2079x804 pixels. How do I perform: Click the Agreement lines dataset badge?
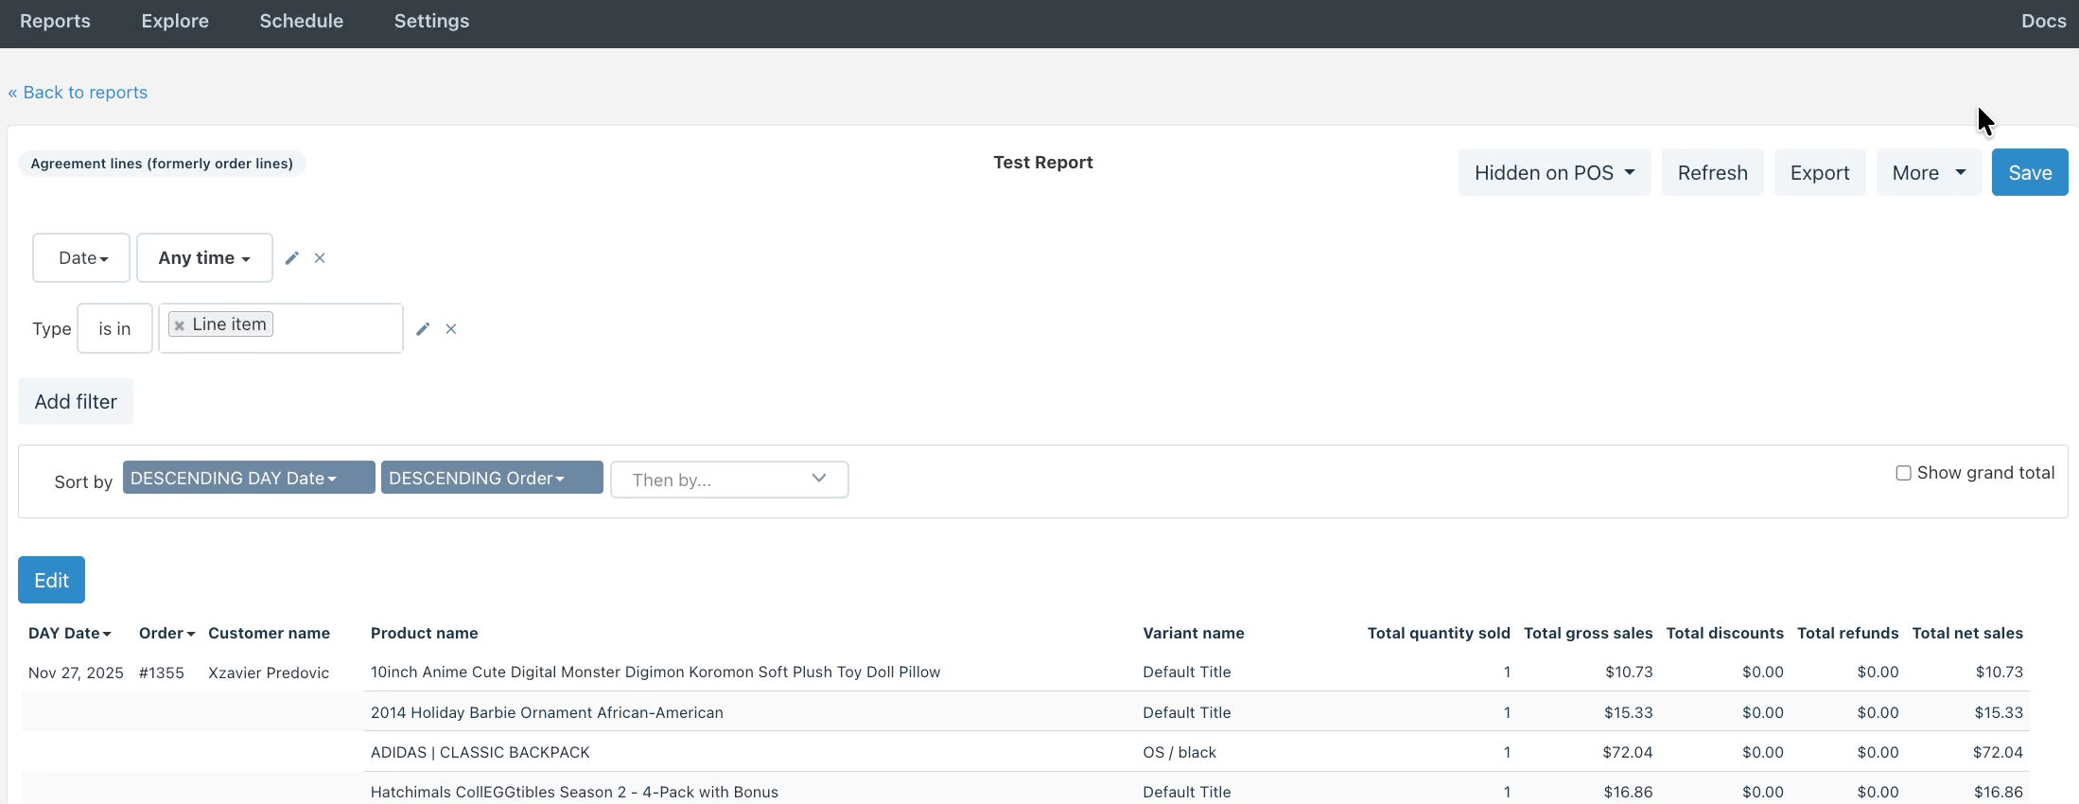click(x=162, y=164)
